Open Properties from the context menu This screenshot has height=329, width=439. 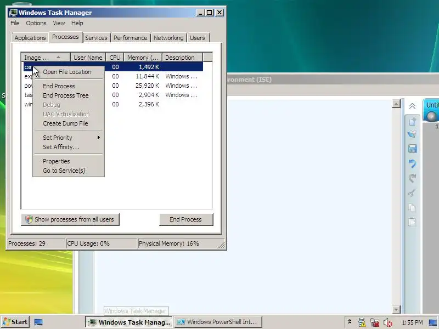pos(57,161)
